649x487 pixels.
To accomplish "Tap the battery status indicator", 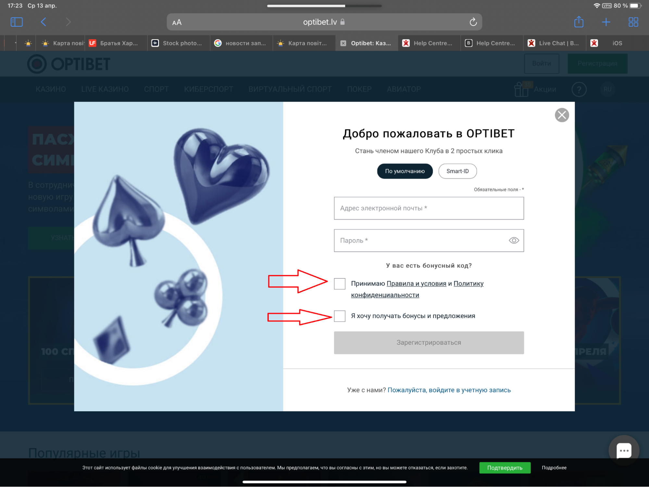I will (x=635, y=6).
